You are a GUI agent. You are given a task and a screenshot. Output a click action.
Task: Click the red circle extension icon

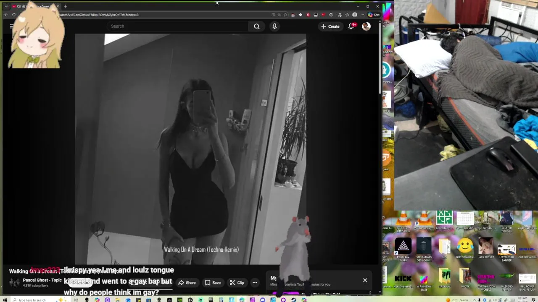click(x=308, y=15)
